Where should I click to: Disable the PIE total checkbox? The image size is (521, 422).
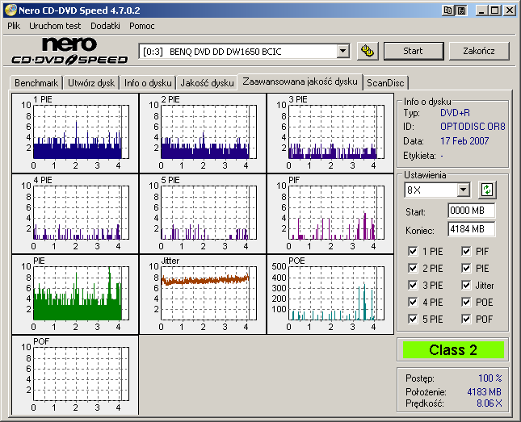tap(466, 268)
